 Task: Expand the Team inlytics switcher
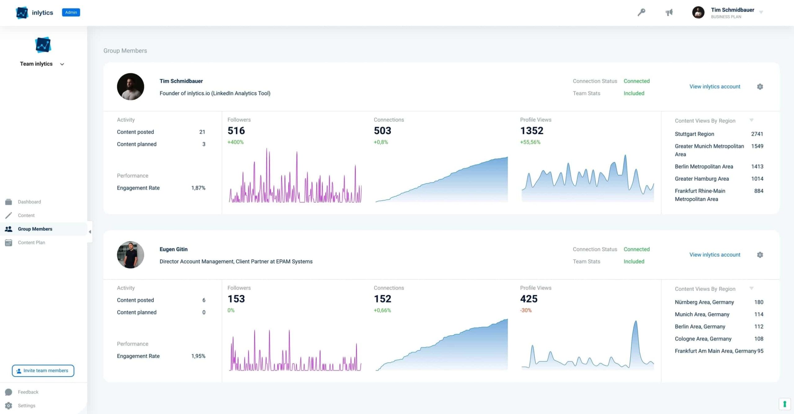click(x=62, y=64)
